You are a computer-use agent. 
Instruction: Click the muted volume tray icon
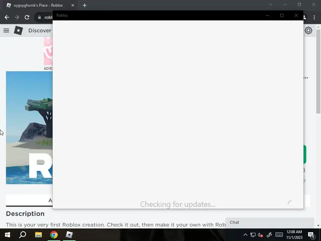(260, 235)
